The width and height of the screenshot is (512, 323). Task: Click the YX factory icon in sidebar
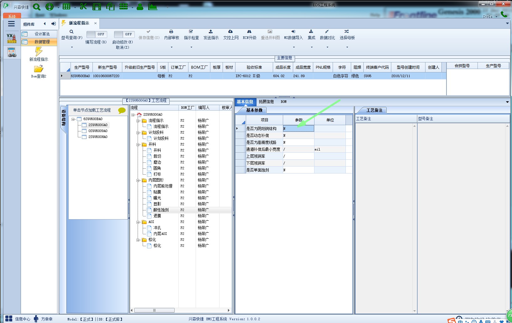[12, 38]
